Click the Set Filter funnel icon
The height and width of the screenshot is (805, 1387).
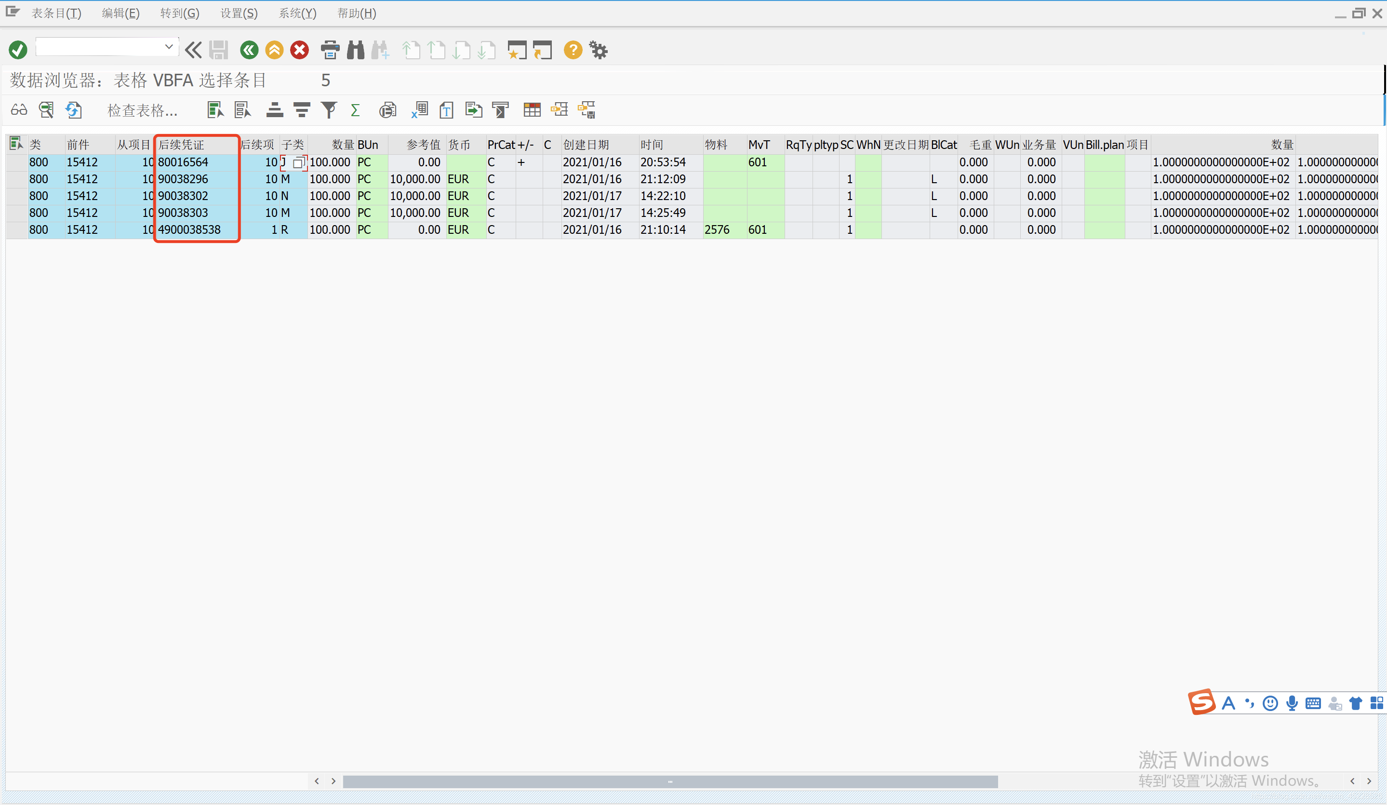[x=329, y=110]
